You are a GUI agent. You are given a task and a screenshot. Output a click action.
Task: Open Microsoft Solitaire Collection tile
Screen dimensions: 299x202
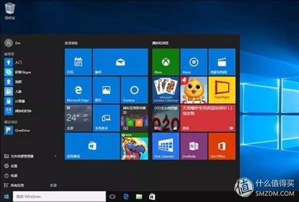[x=166, y=90]
